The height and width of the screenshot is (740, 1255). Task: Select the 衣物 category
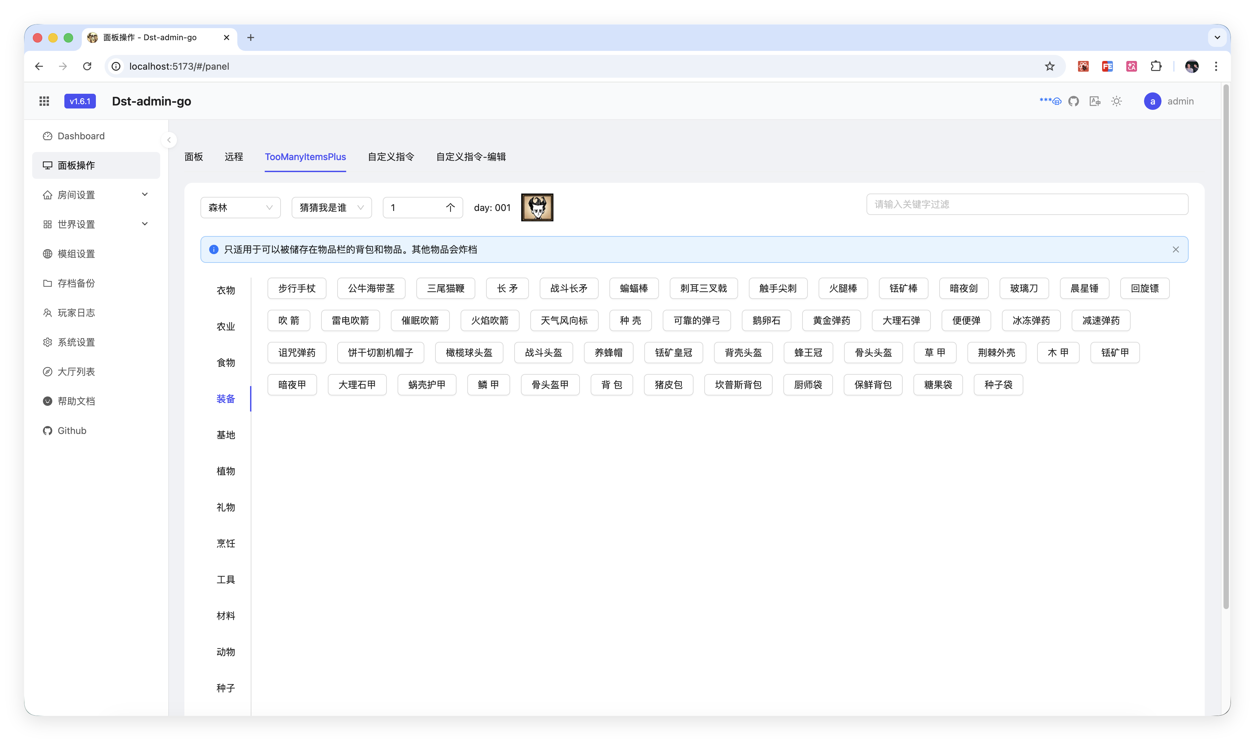tap(226, 290)
